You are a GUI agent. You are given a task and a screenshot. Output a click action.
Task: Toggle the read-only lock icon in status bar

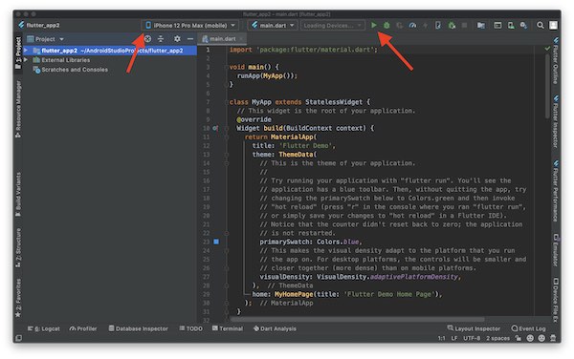coord(518,338)
